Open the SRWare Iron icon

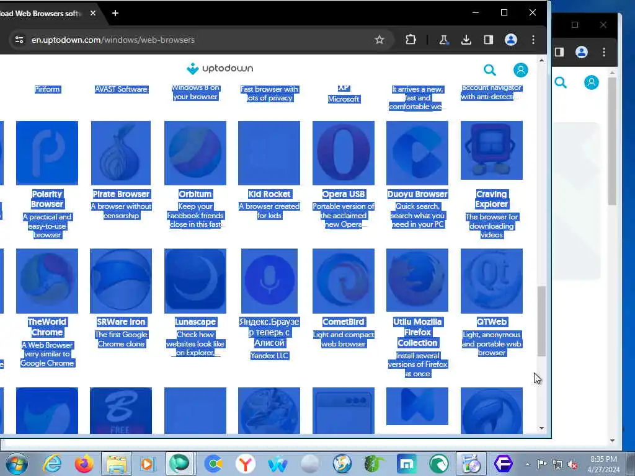(121, 281)
